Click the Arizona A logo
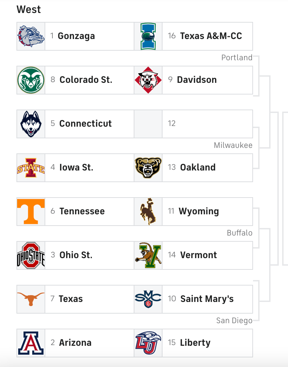Image resolution: width=288 pixels, height=367 pixels. click(31, 343)
